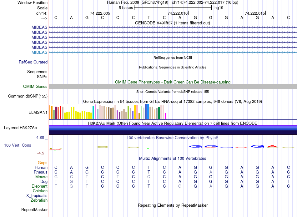Click the '5 bases' scale bar
Screen dimensions: 297x217
[173, 8]
